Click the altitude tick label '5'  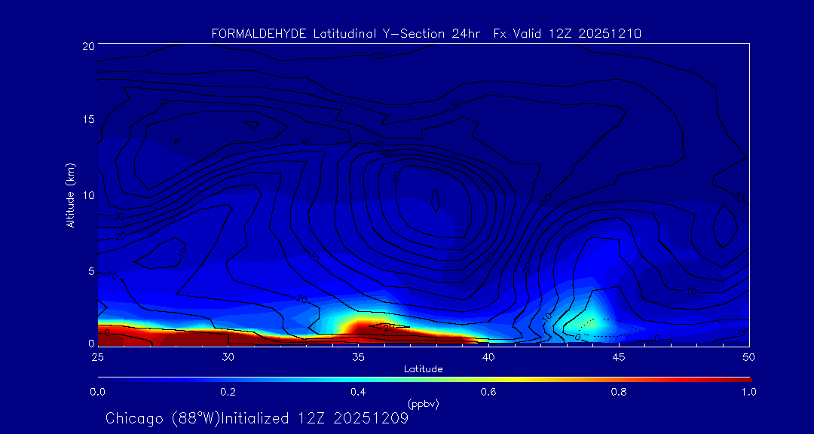tap(90, 271)
